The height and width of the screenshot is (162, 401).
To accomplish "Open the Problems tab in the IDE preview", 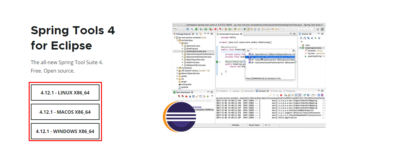I will 222,91.
